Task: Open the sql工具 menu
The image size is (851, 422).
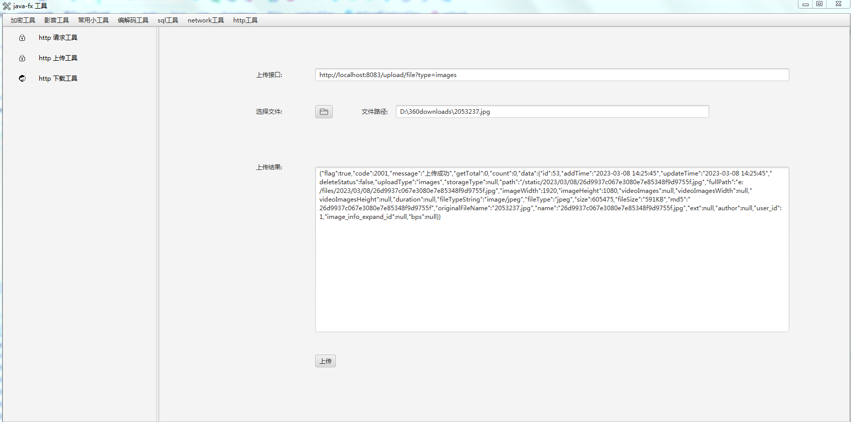Action: (168, 20)
